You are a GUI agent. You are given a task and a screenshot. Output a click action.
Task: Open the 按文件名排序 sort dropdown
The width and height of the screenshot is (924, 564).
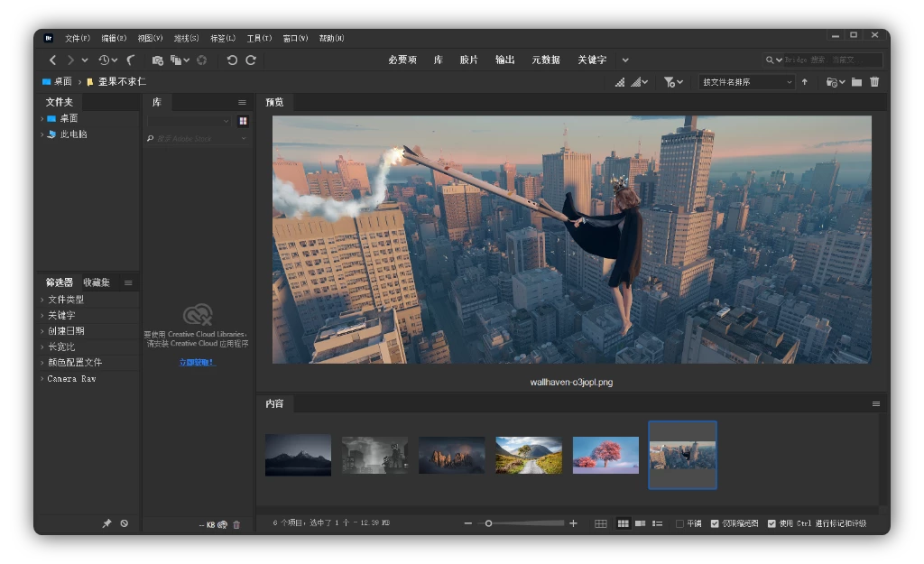[x=746, y=82]
